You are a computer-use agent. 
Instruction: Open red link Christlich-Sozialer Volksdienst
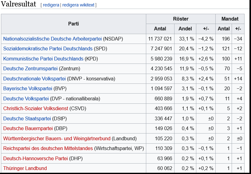point(36,108)
